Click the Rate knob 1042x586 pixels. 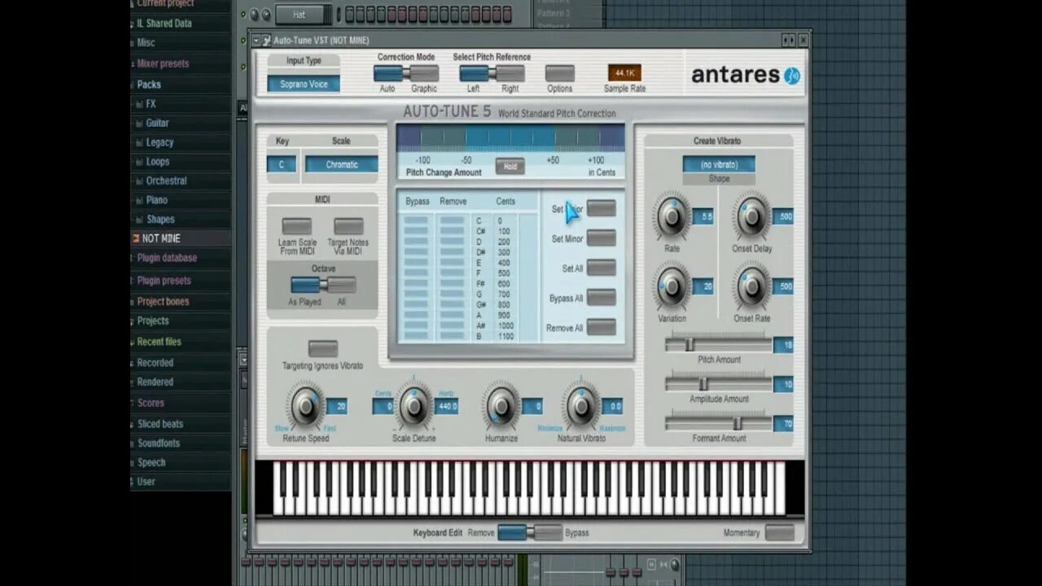pos(672,216)
